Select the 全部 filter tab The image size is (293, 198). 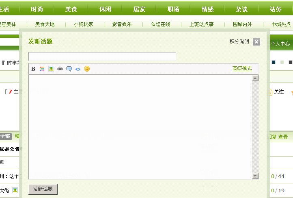(x=6, y=136)
